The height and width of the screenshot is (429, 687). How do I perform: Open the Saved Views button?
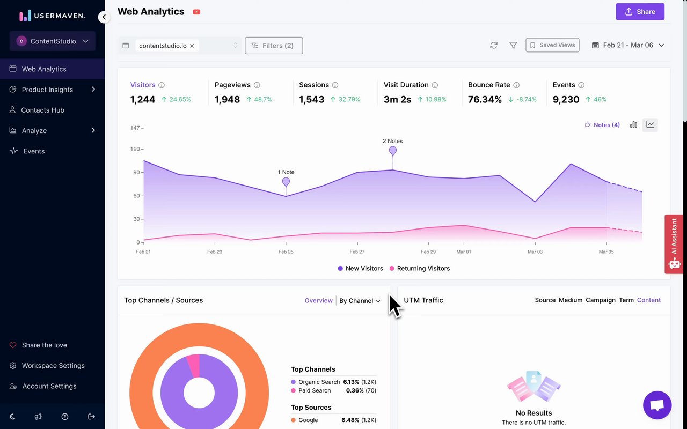click(x=552, y=45)
